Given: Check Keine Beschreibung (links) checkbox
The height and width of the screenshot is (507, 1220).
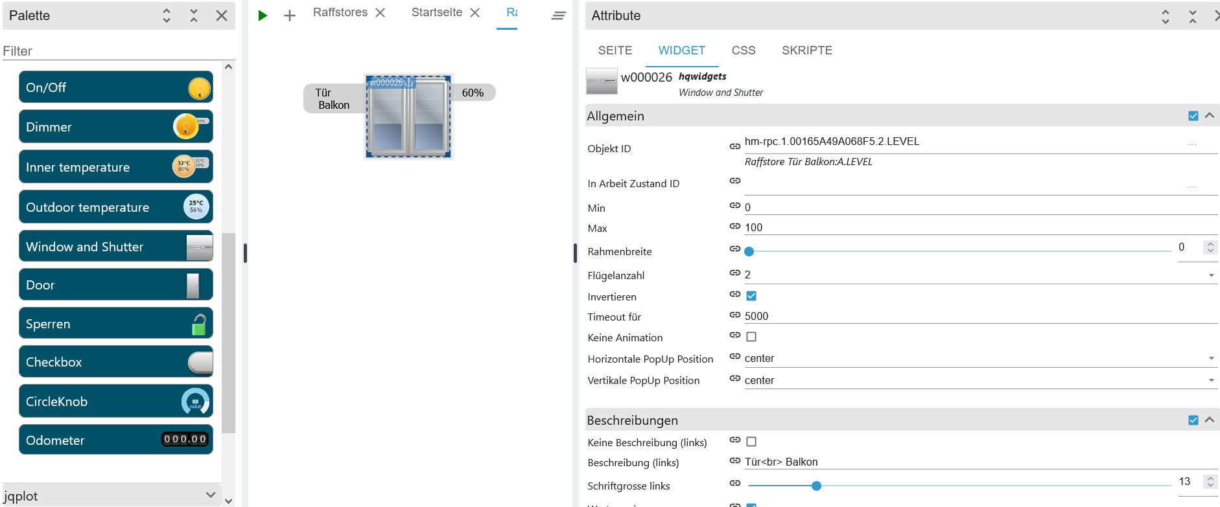Looking at the screenshot, I should point(751,442).
